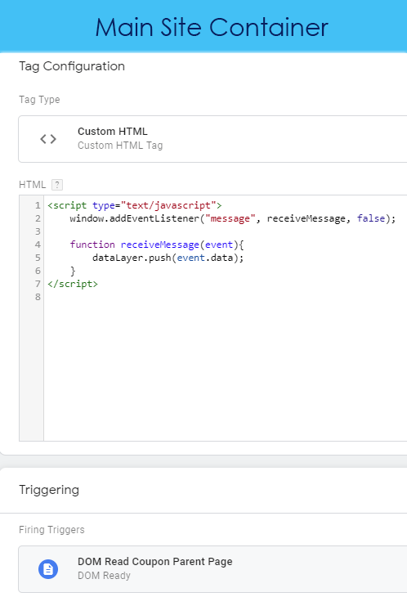The height and width of the screenshot is (597, 407).
Task: Click line number 8 in the gutter
Action: point(38,297)
